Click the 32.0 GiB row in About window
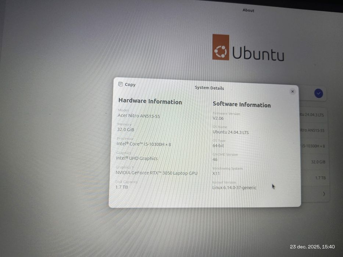Viewport: 343px width, 257px height. [314, 162]
